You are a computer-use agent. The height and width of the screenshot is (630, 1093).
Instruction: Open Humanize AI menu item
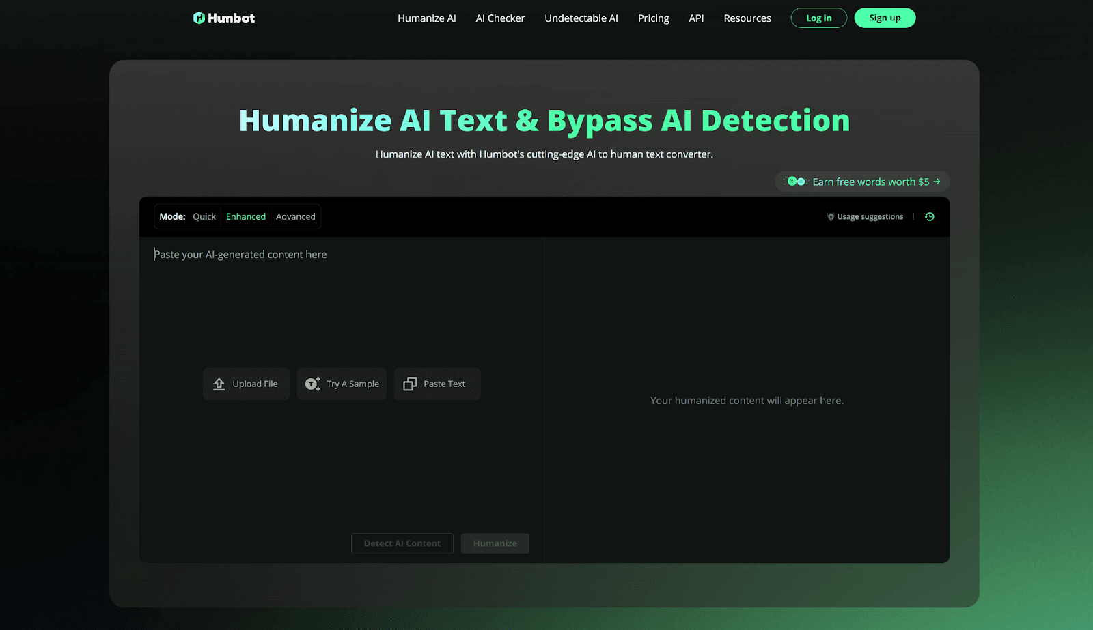tap(427, 18)
